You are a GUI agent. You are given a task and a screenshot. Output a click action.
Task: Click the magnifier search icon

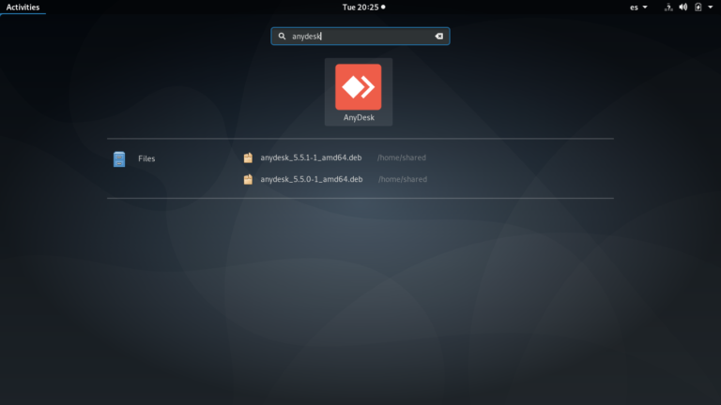click(282, 37)
